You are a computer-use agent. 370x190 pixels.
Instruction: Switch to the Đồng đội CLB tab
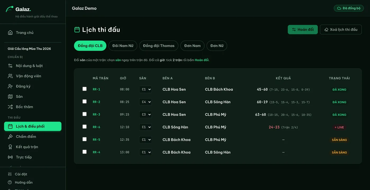click(x=90, y=46)
